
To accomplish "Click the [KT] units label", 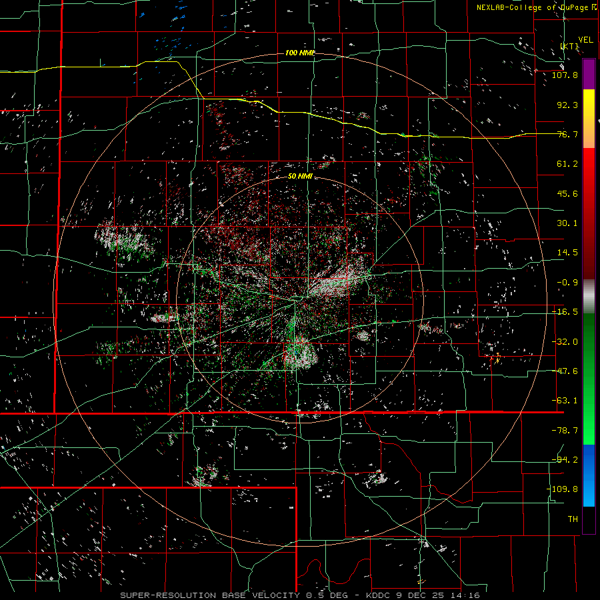I will point(569,46).
